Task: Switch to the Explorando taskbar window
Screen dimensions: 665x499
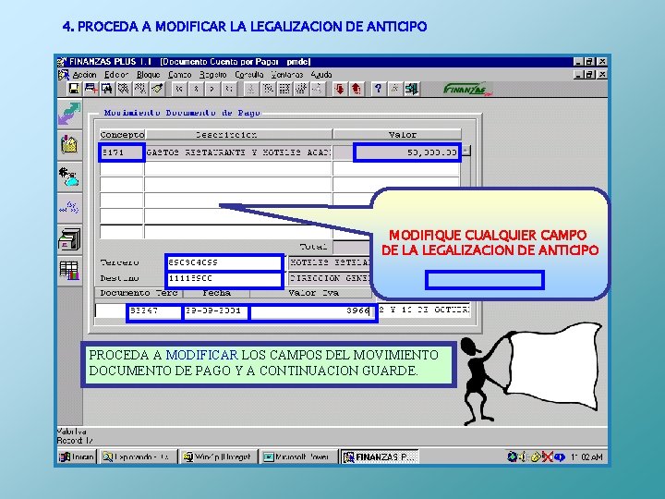Action: 138,457
